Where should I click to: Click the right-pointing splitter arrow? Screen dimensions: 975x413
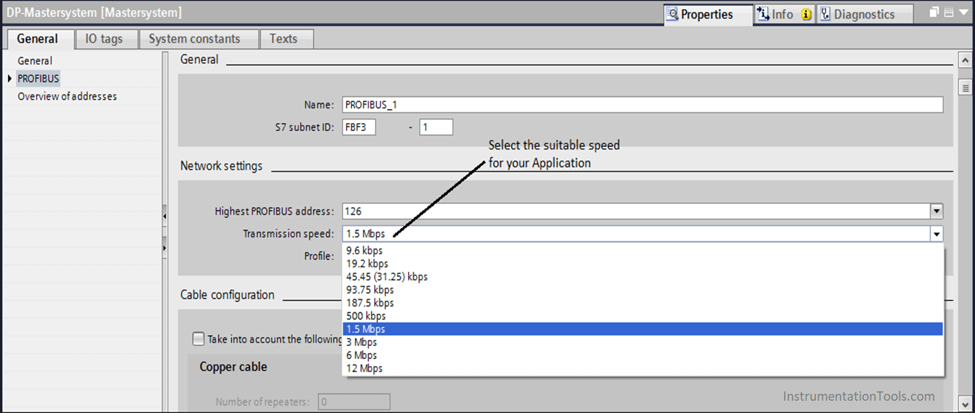click(164, 248)
